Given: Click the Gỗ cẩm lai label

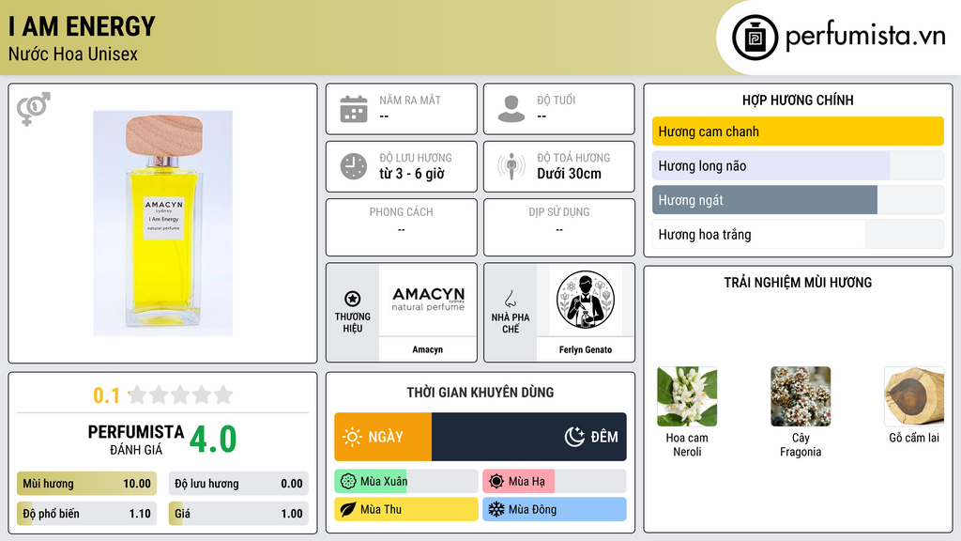Looking at the screenshot, I should click(x=914, y=438).
